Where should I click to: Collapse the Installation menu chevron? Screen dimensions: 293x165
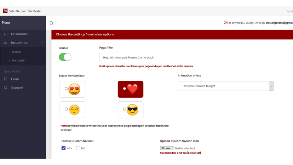pyautogui.click(x=42, y=42)
